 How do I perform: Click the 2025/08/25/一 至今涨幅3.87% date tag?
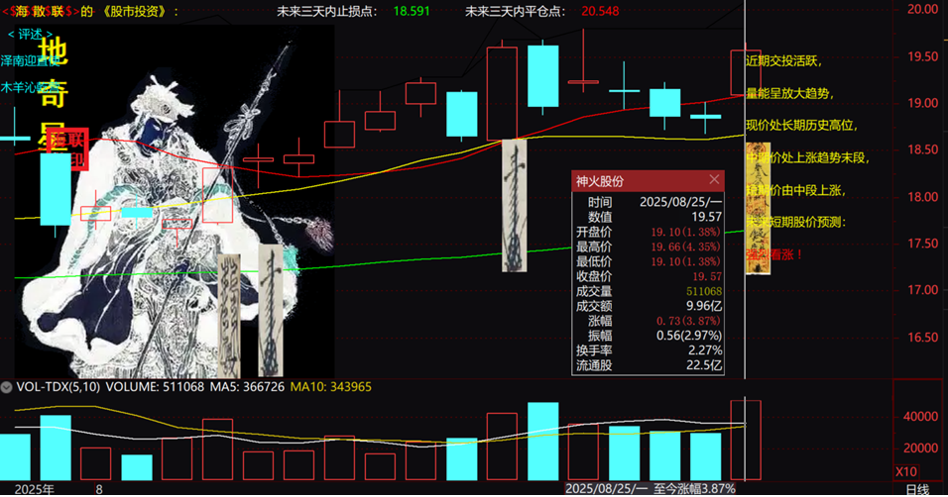(651, 488)
